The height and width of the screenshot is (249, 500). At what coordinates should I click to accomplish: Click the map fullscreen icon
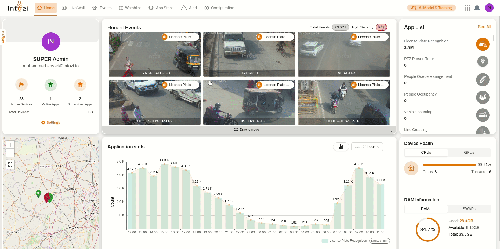[x=10, y=164]
